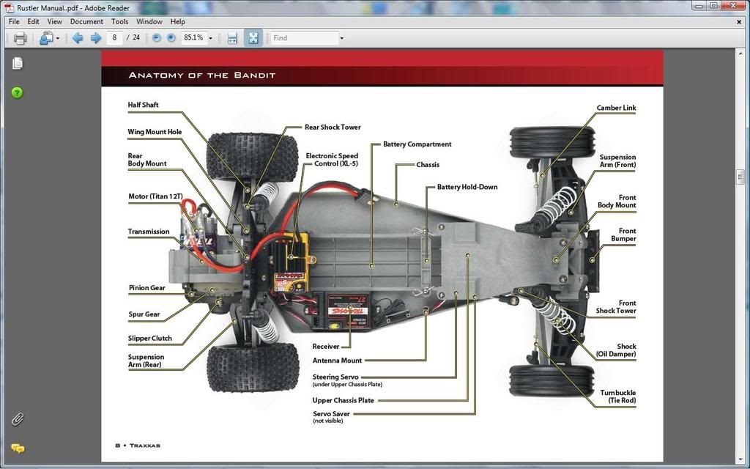The width and height of the screenshot is (750, 469).
Task: Close the document with menu bar X
Action: pos(739,21)
